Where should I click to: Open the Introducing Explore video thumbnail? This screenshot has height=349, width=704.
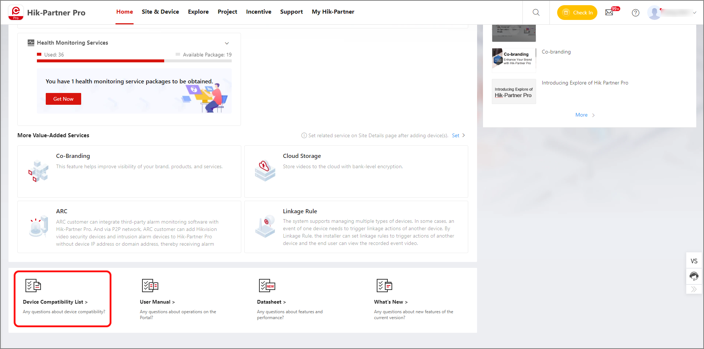click(x=514, y=91)
